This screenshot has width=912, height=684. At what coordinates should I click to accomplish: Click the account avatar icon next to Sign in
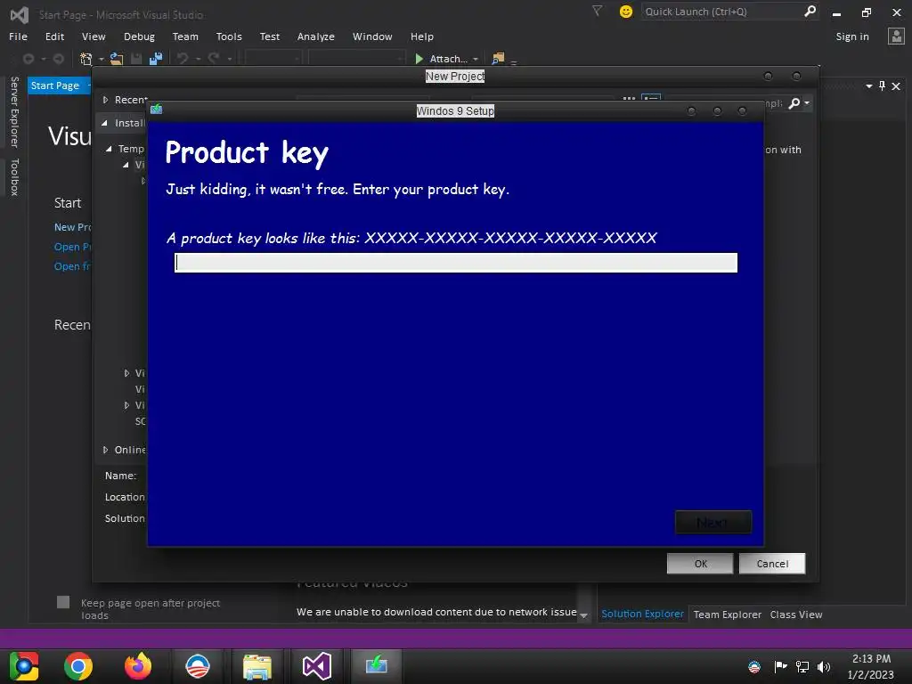pos(896,37)
